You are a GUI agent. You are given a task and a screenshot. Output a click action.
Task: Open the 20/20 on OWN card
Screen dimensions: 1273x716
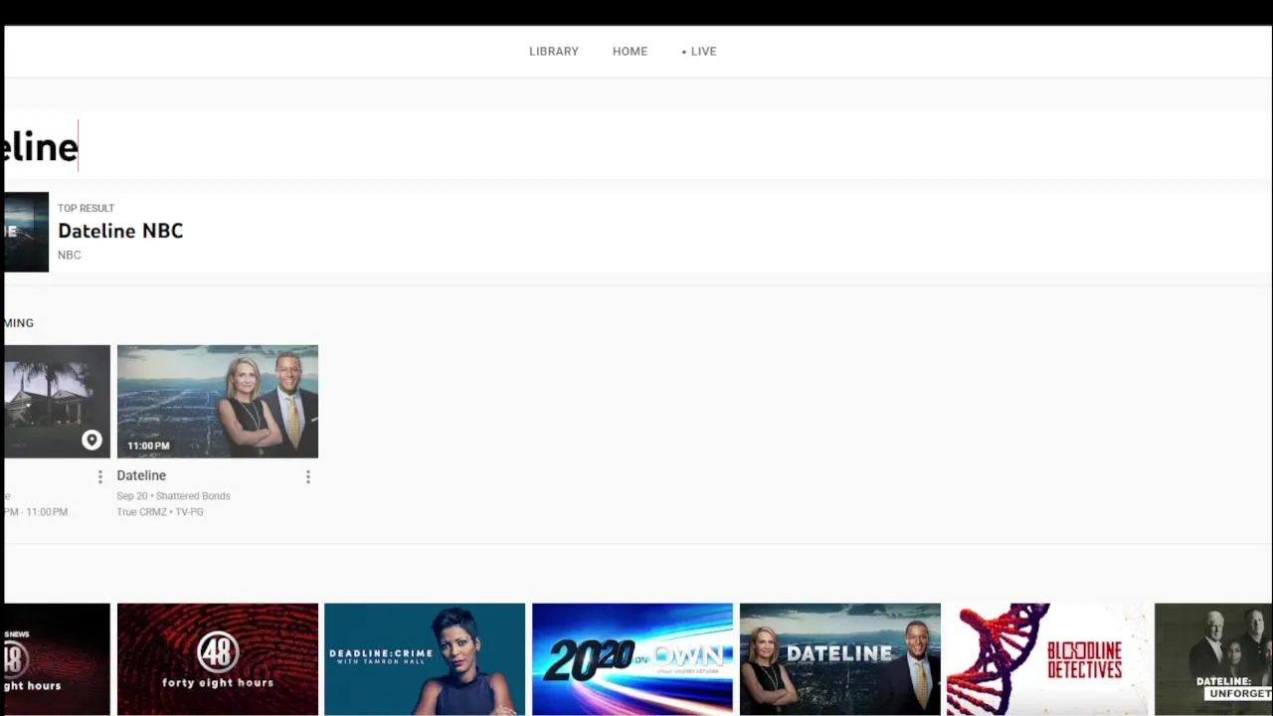coord(633,659)
